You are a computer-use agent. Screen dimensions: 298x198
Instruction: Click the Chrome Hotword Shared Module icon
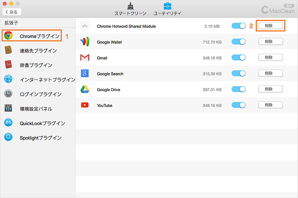85,26
